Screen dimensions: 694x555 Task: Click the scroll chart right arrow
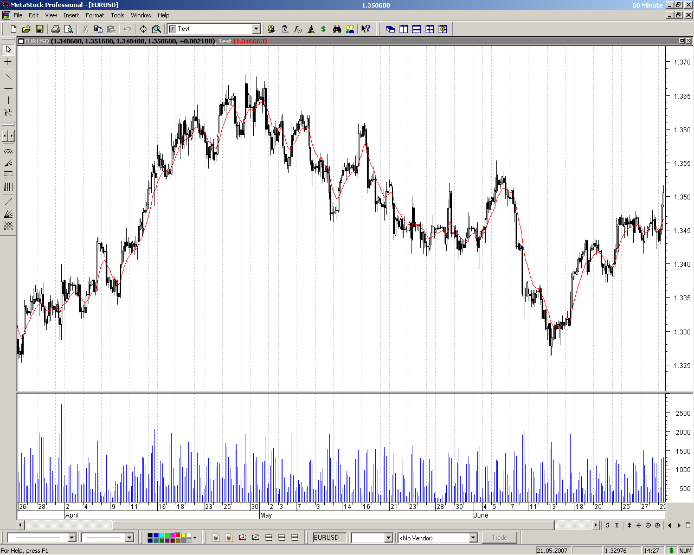coord(596,525)
